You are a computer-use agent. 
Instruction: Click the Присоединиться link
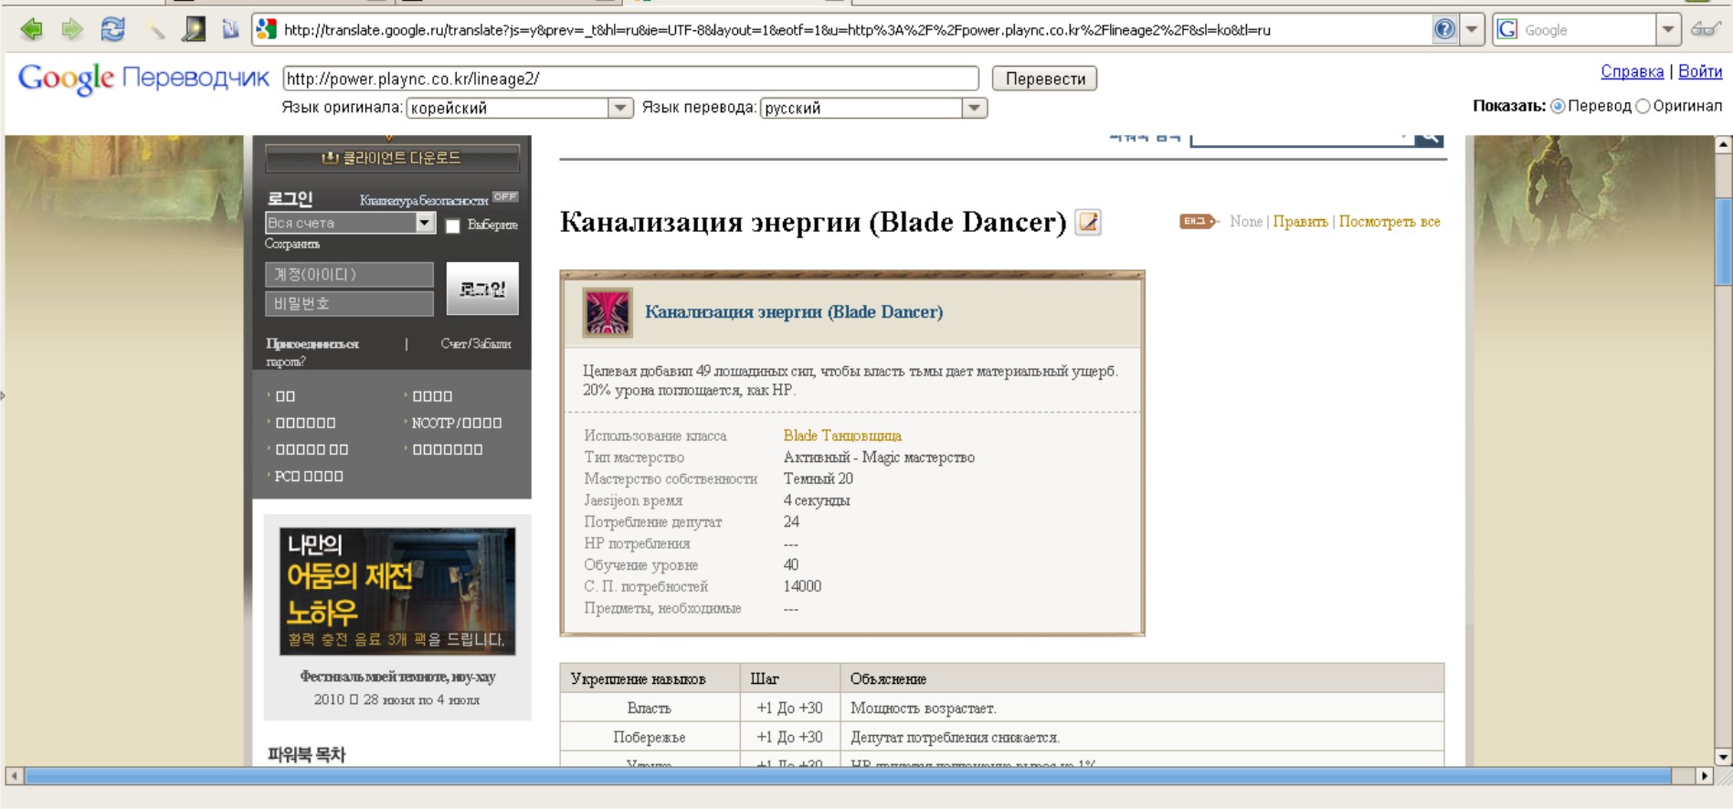[312, 343]
